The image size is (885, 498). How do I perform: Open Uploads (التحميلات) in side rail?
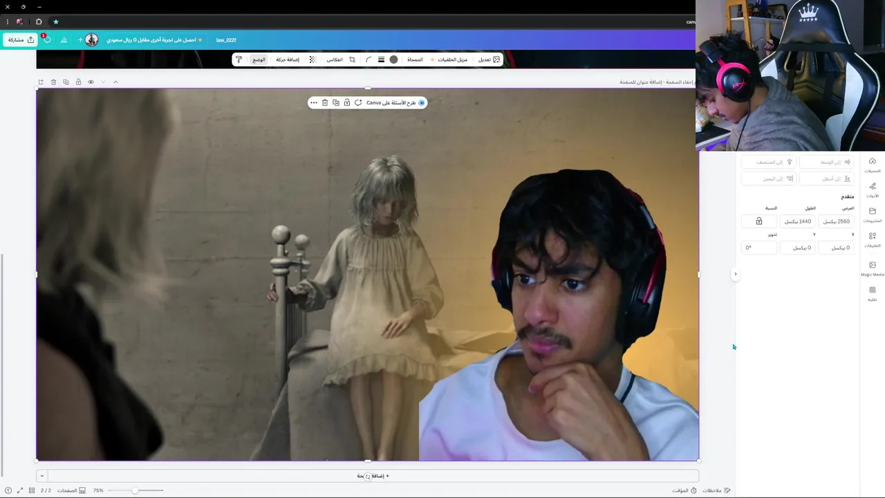pyautogui.click(x=873, y=165)
